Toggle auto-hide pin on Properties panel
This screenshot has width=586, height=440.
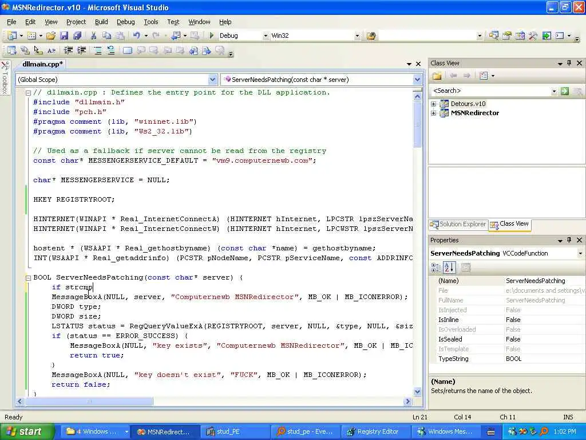pos(569,240)
